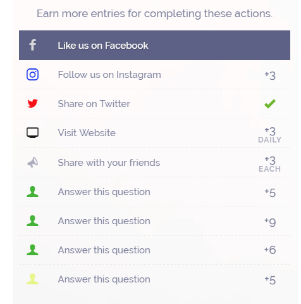
Task: Select Share with your friends
Action: click(x=154, y=162)
